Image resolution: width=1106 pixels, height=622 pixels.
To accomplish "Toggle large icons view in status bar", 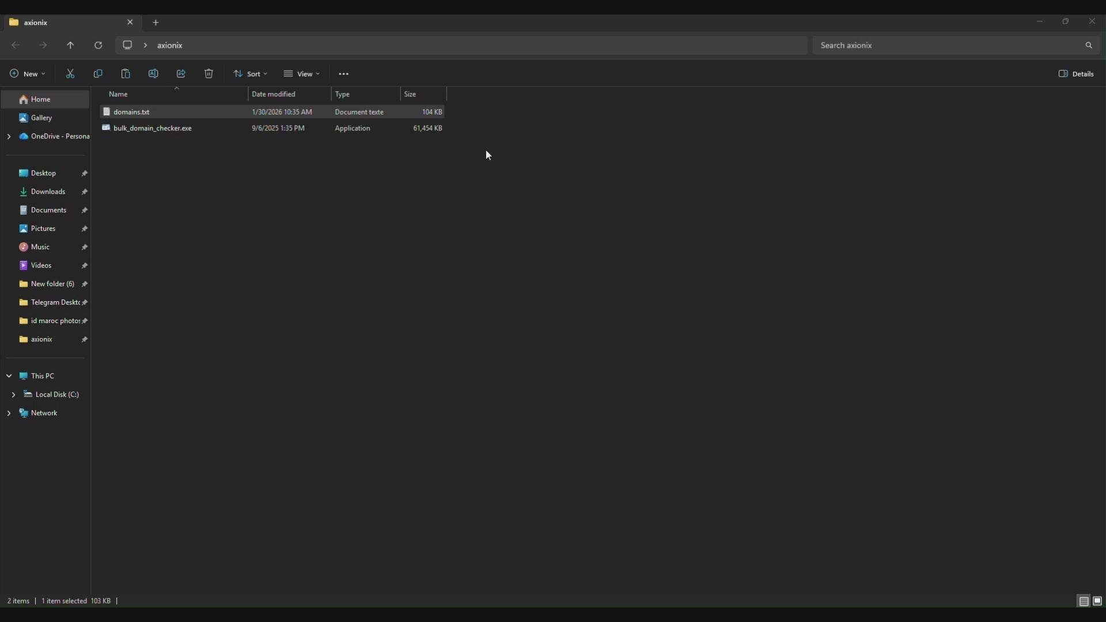I will (1098, 601).
